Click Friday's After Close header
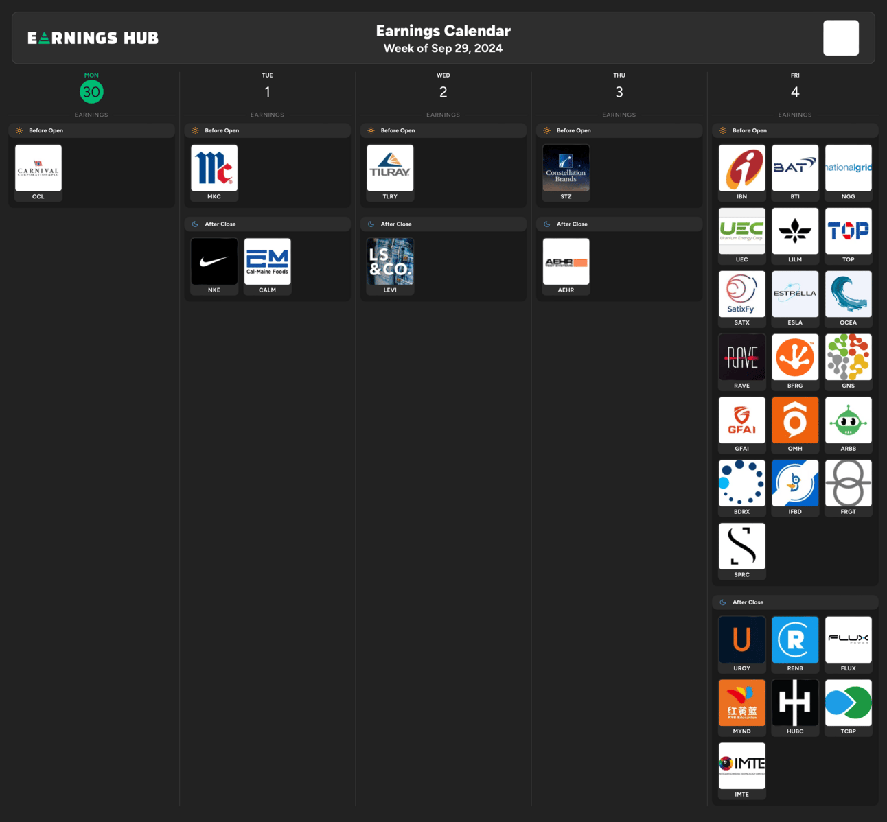 point(795,602)
